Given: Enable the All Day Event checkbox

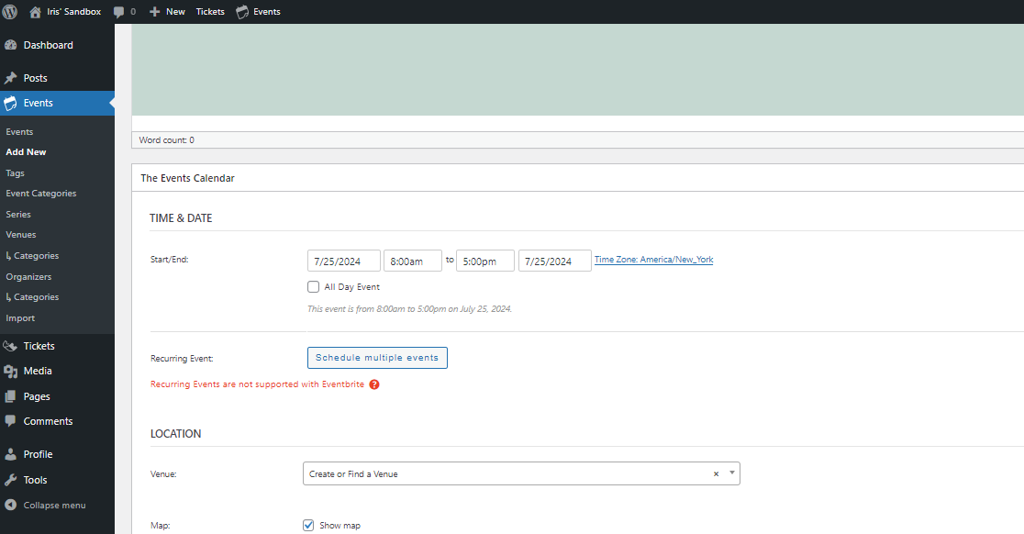Looking at the screenshot, I should (313, 286).
